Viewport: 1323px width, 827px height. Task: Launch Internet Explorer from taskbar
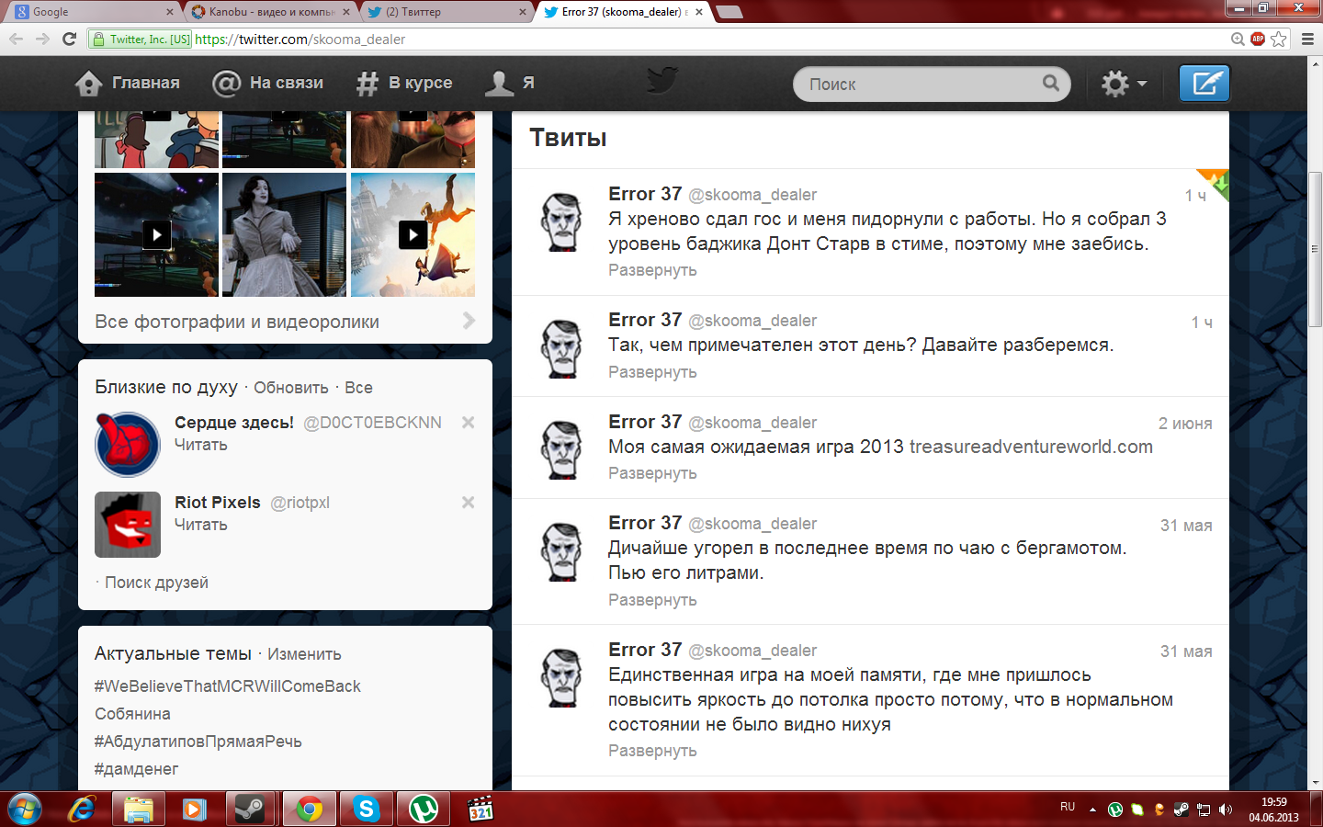tap(82, 809)
